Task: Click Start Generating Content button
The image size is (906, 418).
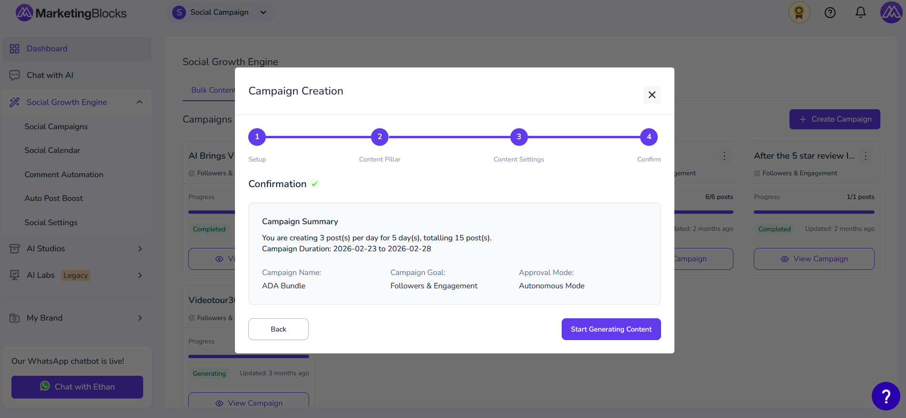Action: pyautogui.click(x=611, y=329)
